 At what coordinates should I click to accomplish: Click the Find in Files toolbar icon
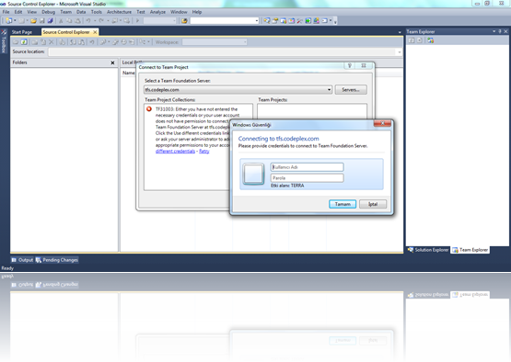[x=184, y=21]
